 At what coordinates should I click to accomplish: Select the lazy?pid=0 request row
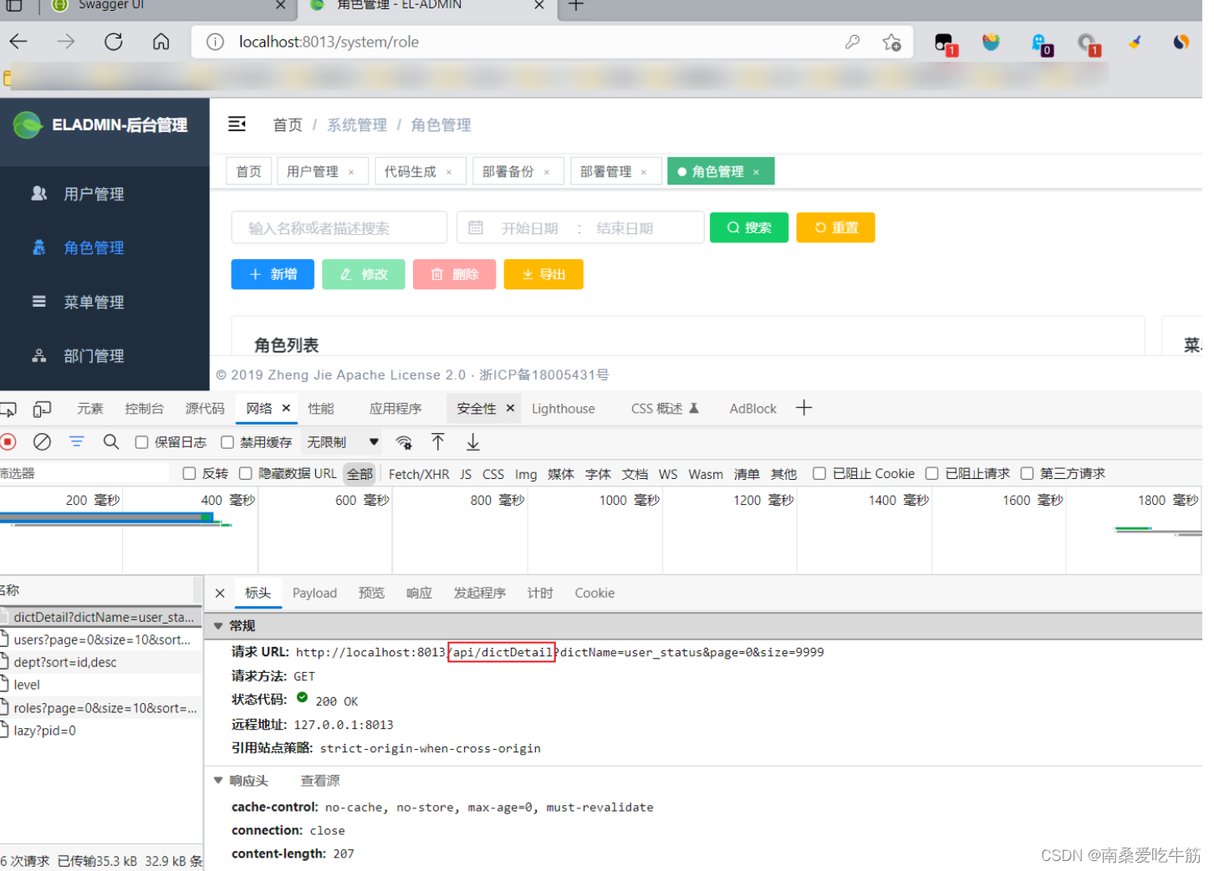101,731
